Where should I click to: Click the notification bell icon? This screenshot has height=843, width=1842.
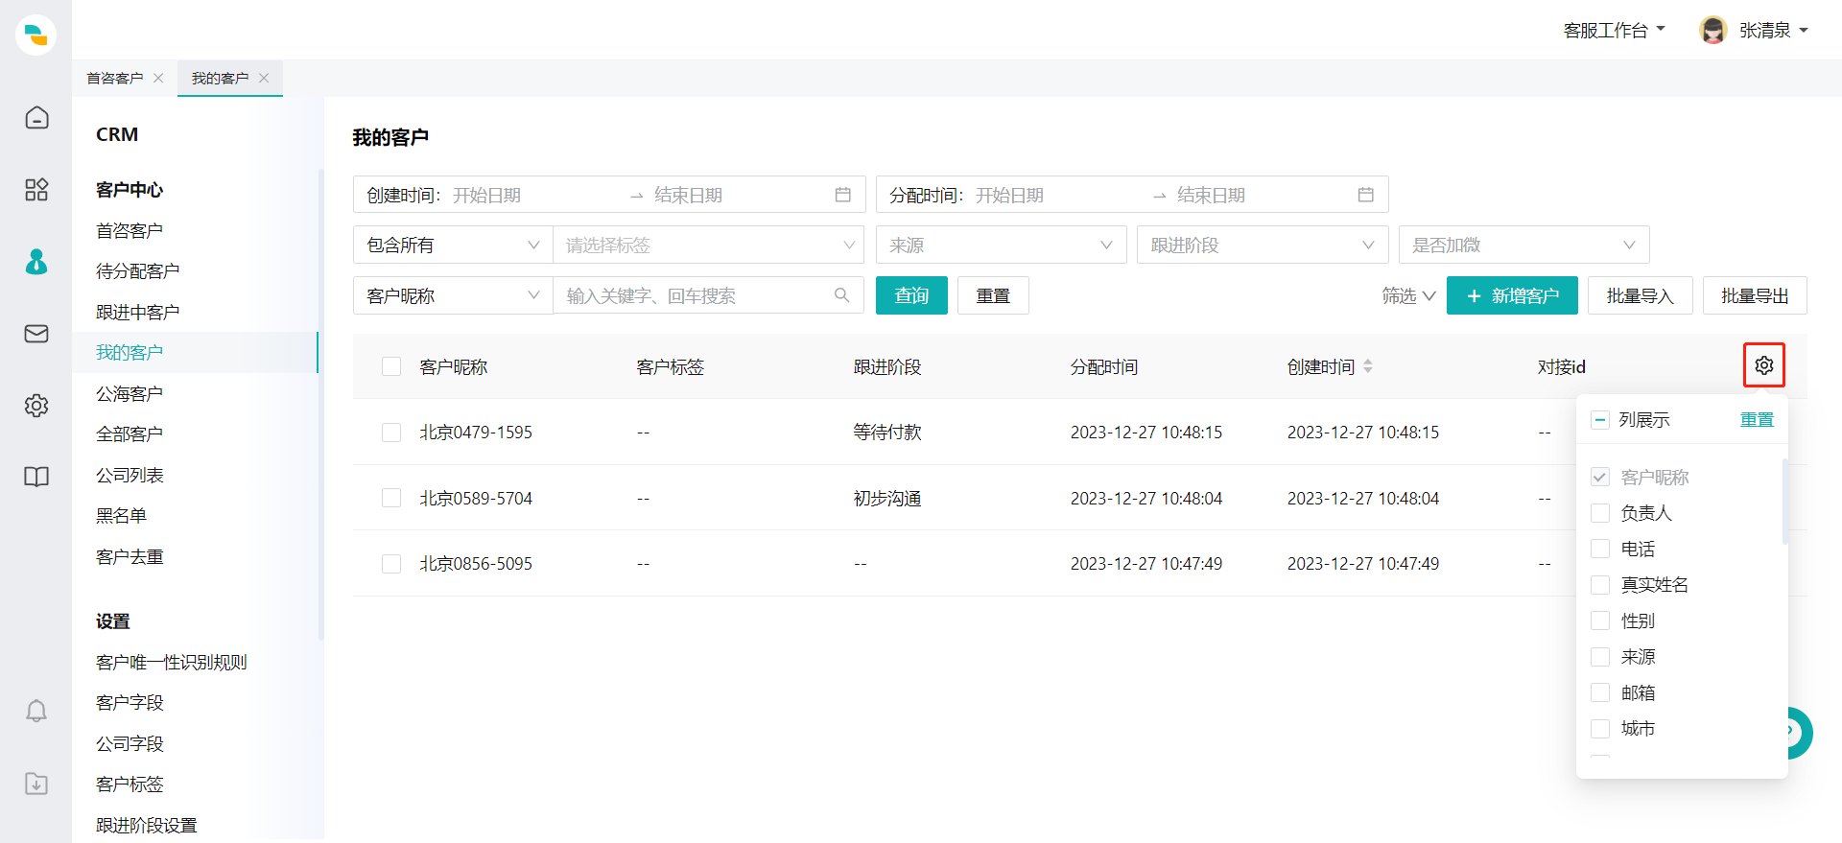[36, 711]
